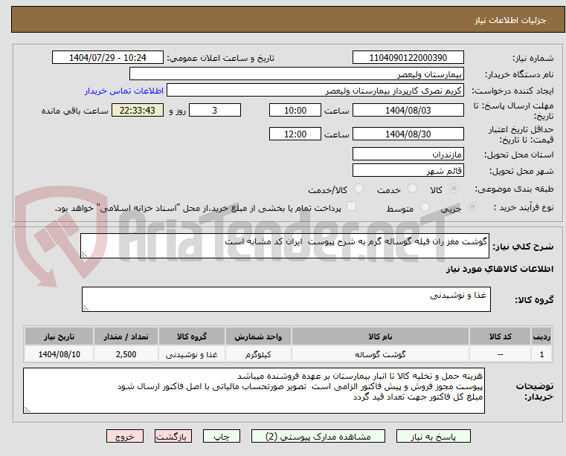Click the اطلاعات کالاهای مورد نیاز heading

pos(500,269)
